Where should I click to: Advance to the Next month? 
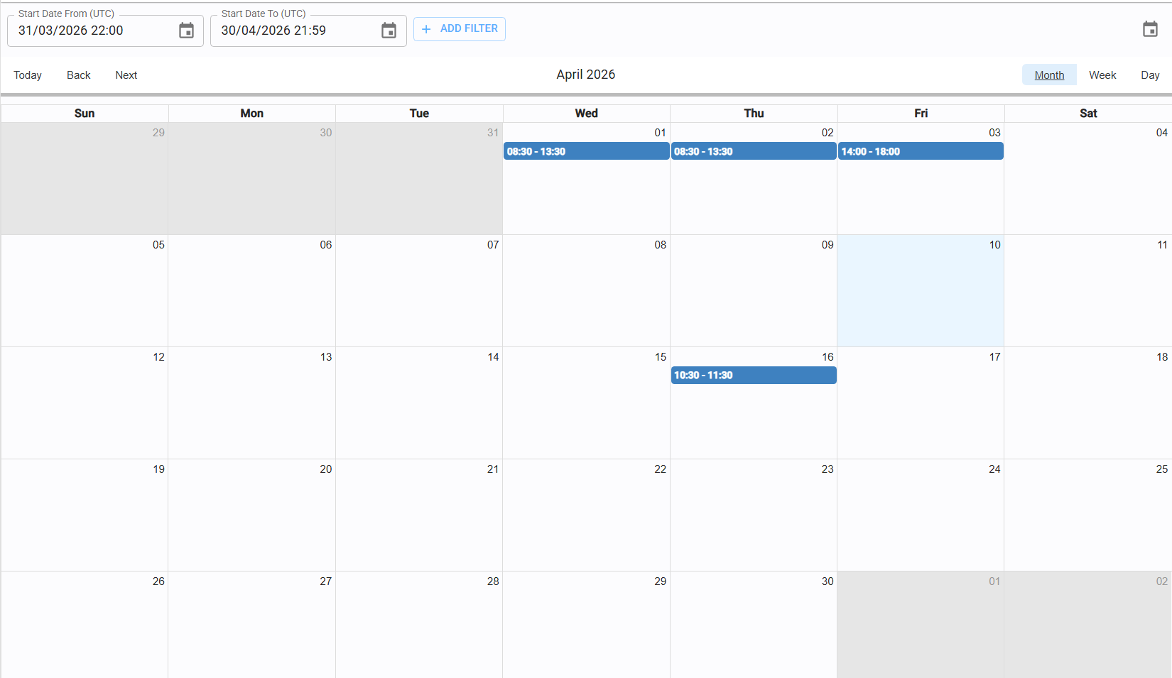pos(126,75)
